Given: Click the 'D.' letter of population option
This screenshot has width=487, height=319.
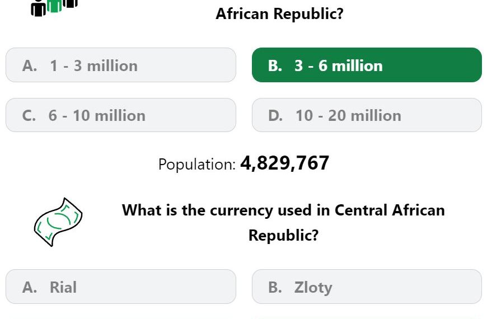Looking at the screenshot, I should click(275, 116).
